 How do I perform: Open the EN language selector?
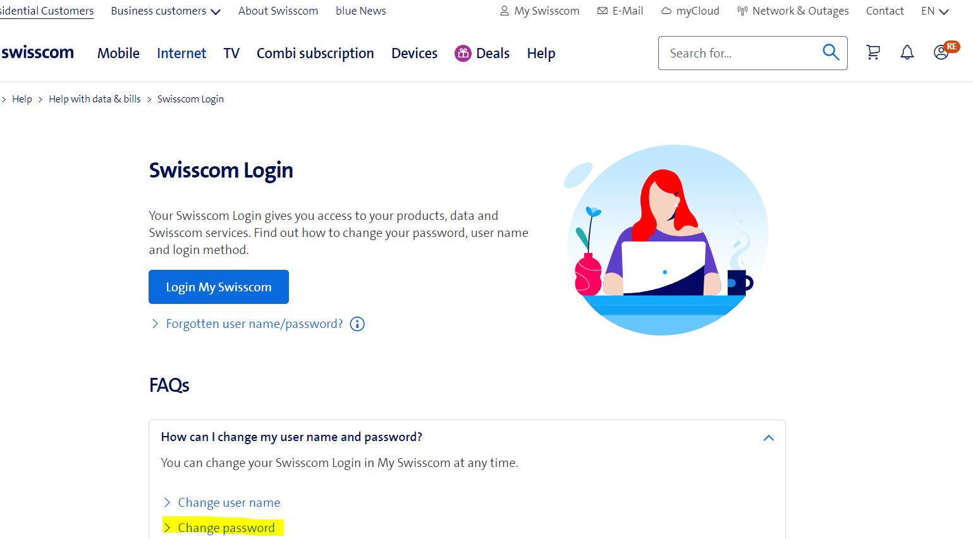click(935, 11)
